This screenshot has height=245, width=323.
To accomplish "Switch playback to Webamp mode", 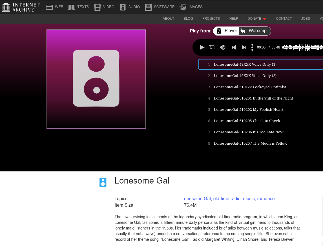I will pos(255,31).
